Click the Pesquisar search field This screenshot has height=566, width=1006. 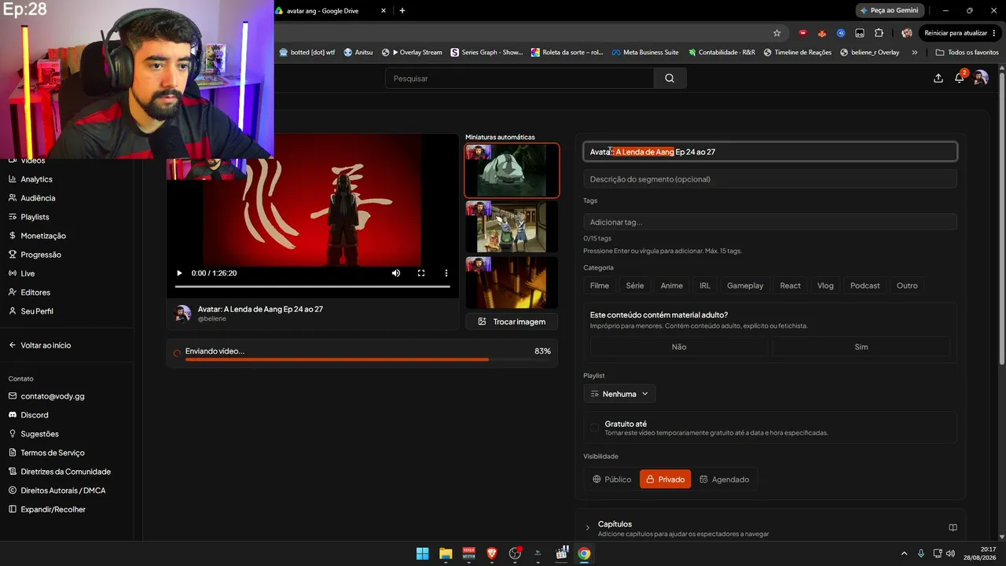(x=520, y=78)
